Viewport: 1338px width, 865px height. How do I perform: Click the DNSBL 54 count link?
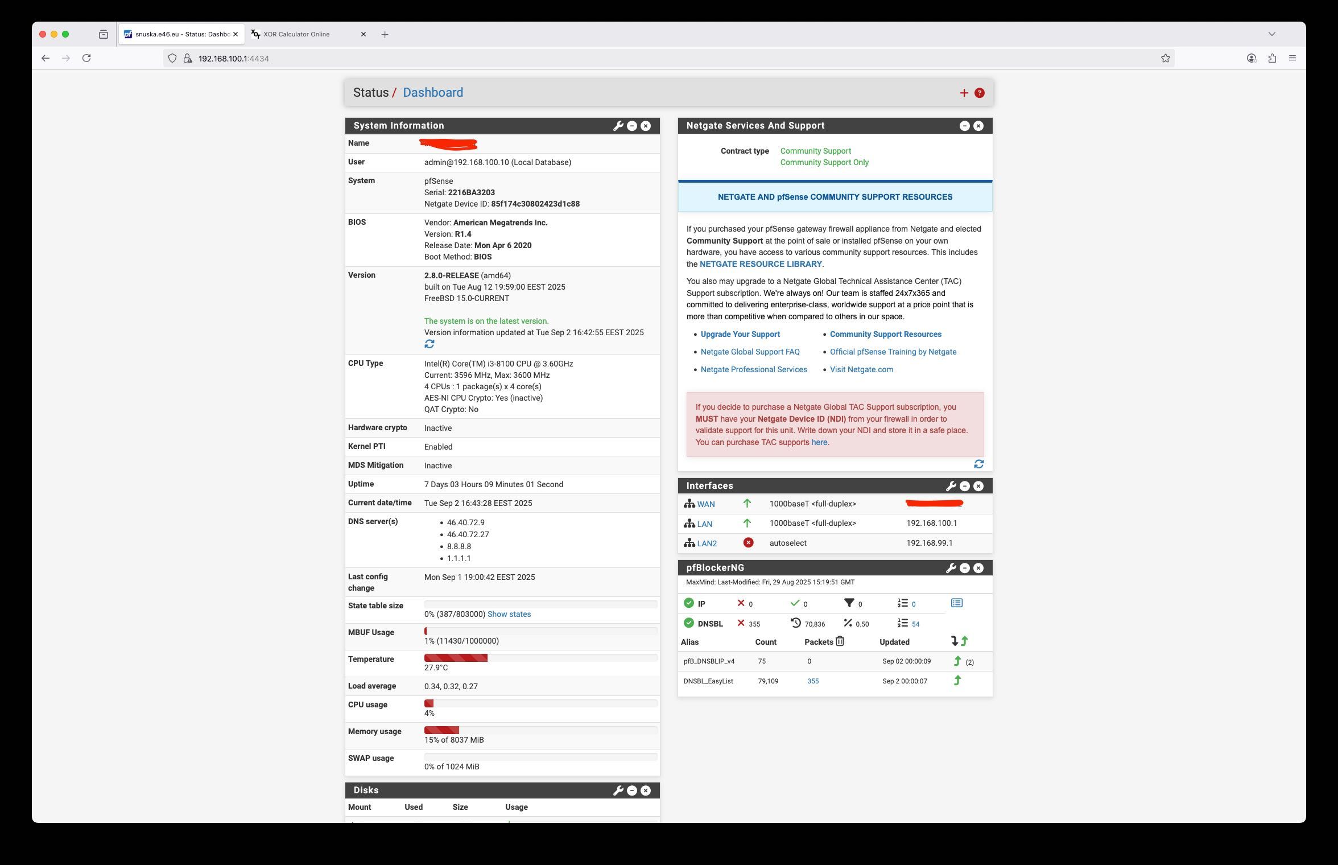(915, 624)
